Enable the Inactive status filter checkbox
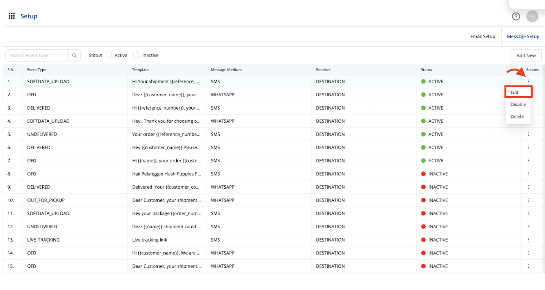The image size is (545, 290). 136,55
